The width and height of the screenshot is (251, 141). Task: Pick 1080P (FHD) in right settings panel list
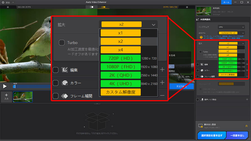(x=228, y=63)
